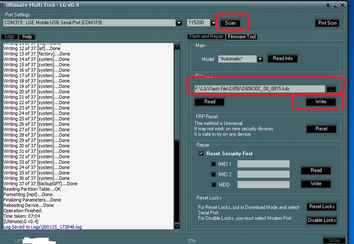
Task: Open the baud rate 115200 dropdown
Action: (x=214, y=23)
